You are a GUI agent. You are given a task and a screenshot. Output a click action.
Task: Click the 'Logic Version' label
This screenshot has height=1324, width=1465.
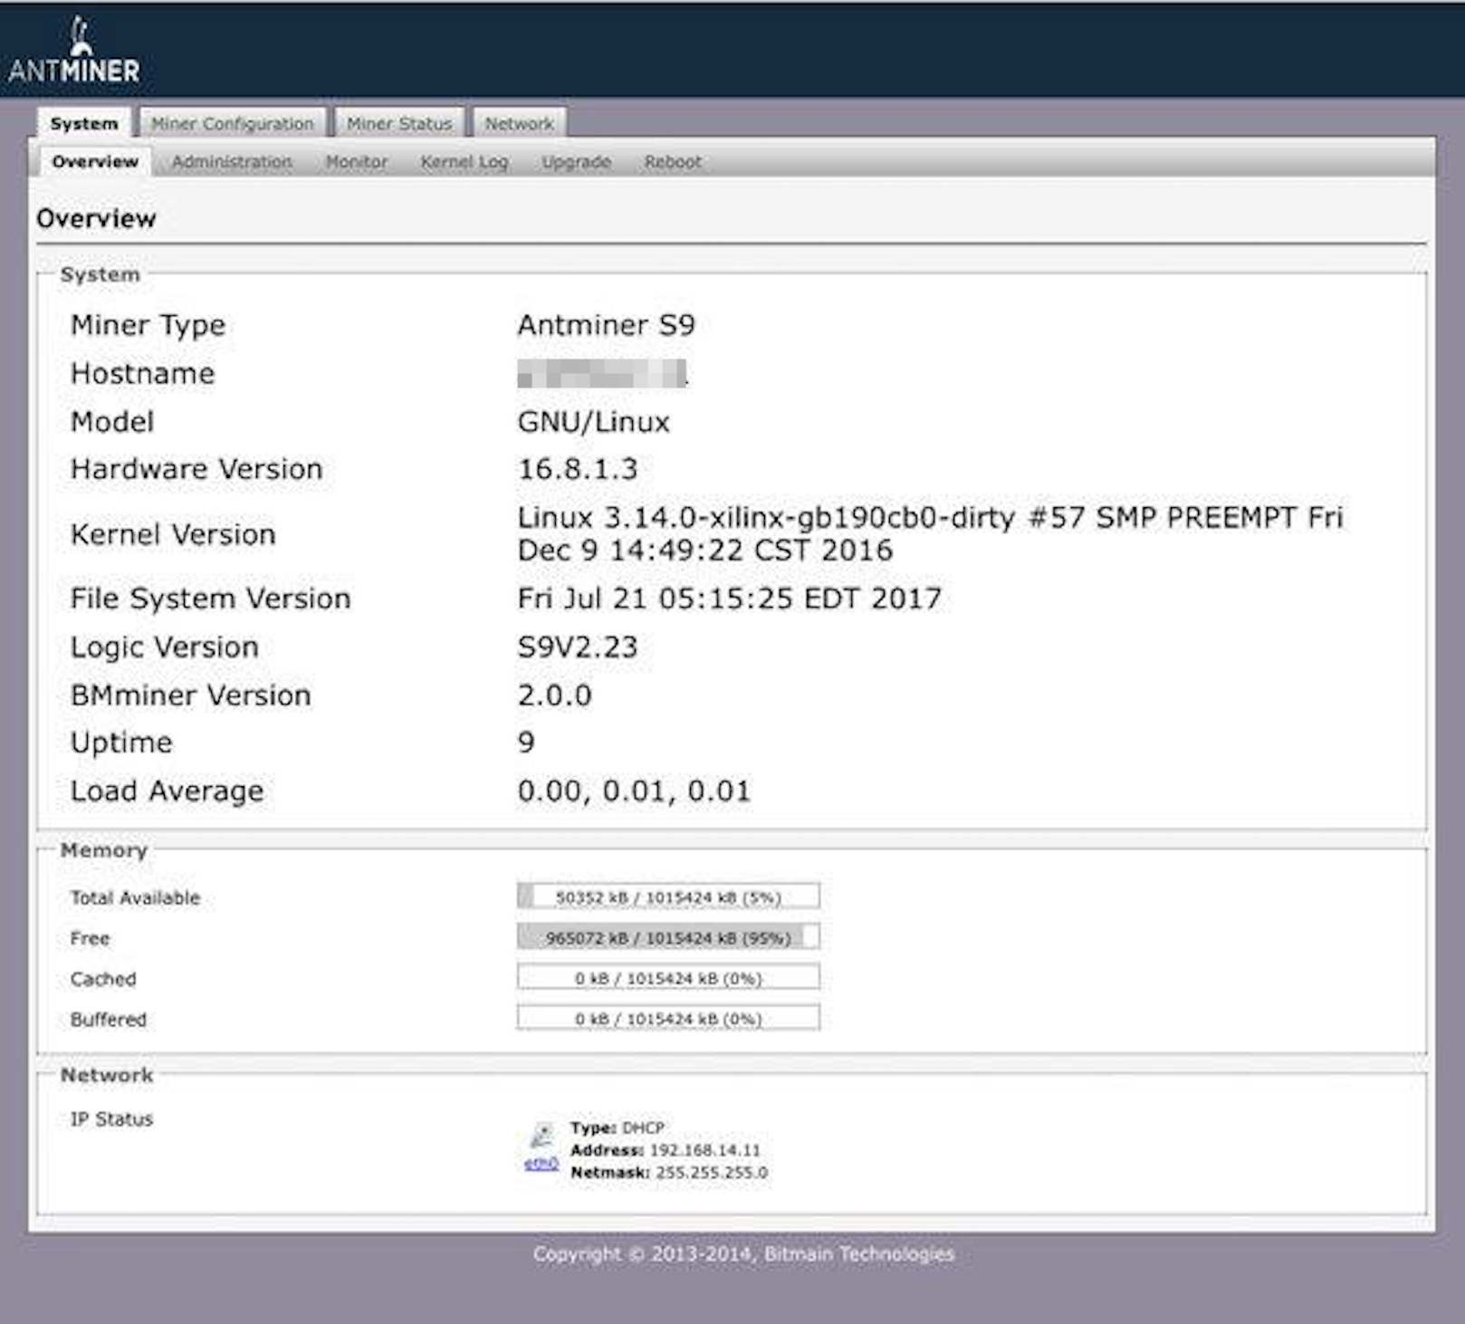click(x=165, y=648)
